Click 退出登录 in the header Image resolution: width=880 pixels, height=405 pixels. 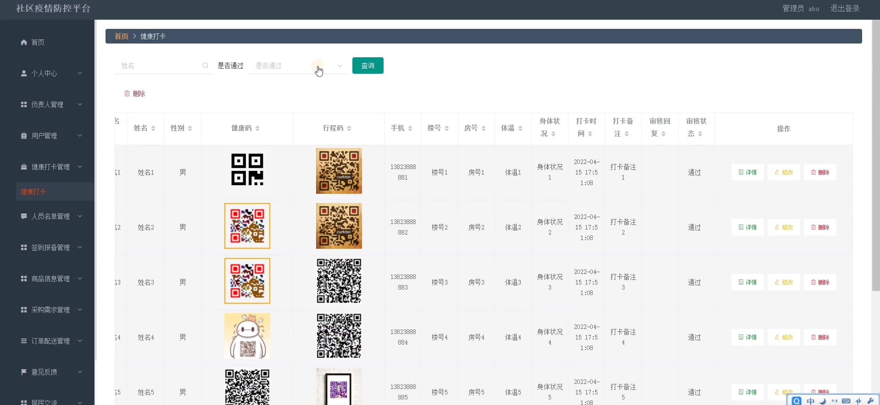tap(845, 9)
